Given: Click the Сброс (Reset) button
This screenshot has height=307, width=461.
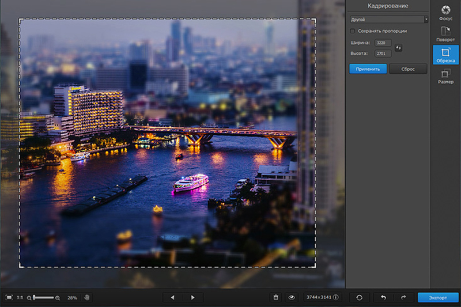Looking at the screenshot, I should tap(408, 69).
